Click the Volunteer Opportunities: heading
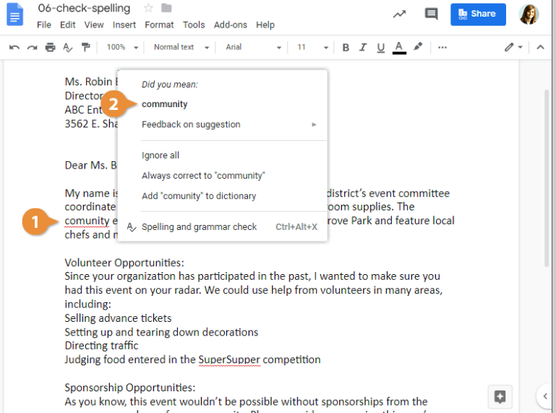Viewport: 556px width, 413px height. pyautogui.click(x=124, y=263)
